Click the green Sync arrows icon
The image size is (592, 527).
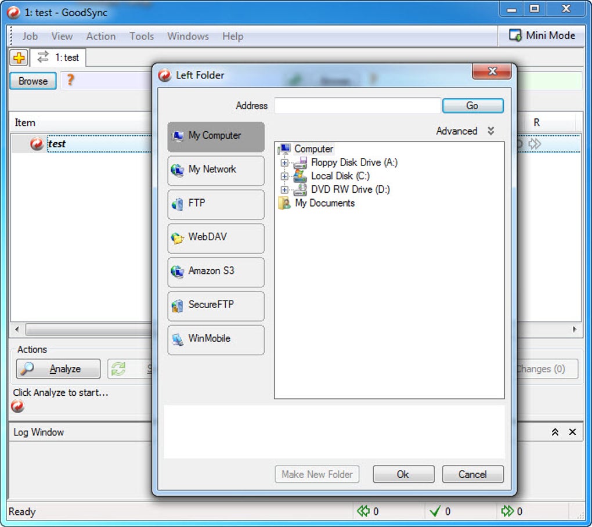pyautogui.click(x=118, y=369)
